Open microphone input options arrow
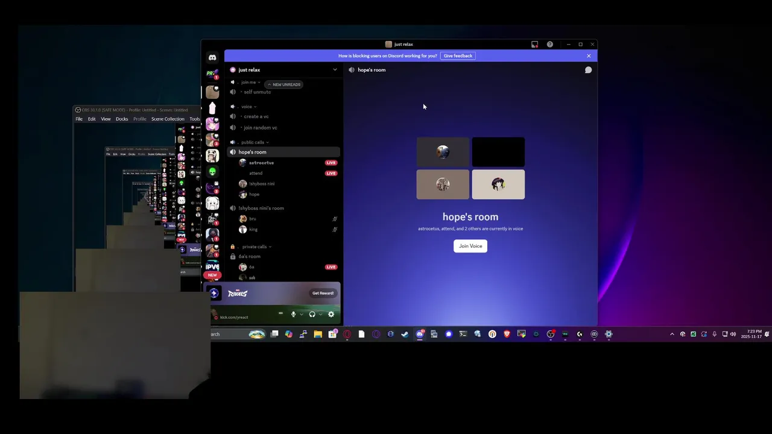This screenshot has height=434, width=772. point(302,314)
